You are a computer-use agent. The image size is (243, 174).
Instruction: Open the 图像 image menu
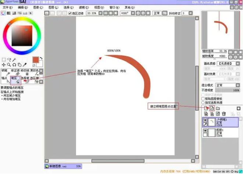pos(38,7)
